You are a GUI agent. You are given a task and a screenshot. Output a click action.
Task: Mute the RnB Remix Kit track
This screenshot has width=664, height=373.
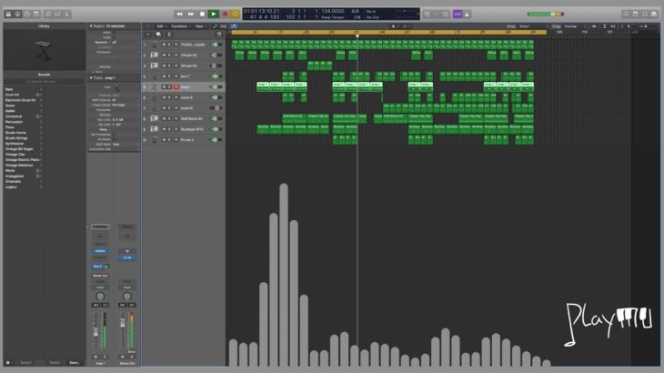point(164,118)
